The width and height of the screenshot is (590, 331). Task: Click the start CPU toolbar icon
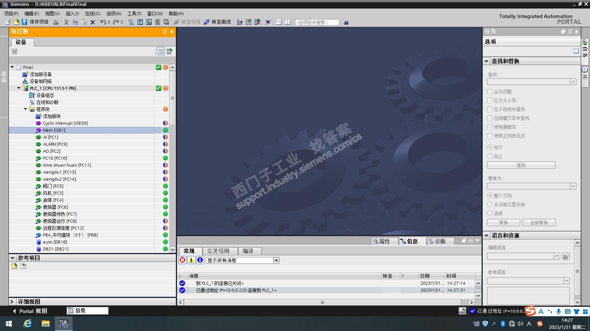249,22
